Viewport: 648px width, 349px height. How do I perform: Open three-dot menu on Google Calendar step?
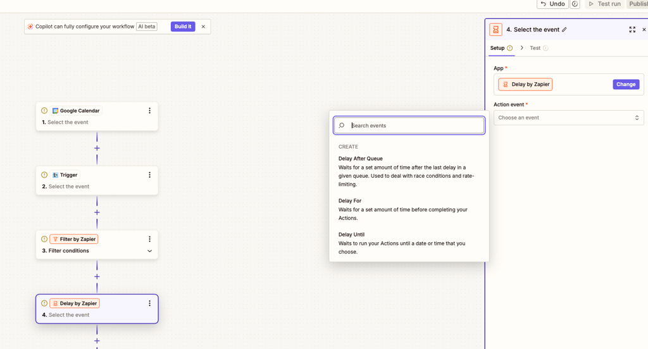[x=149, y=111]
